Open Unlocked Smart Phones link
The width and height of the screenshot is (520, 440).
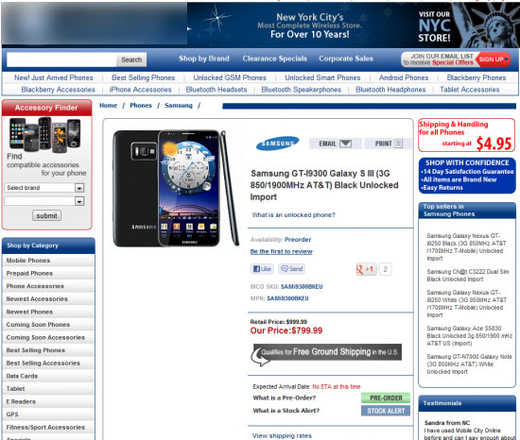(322, 77)
